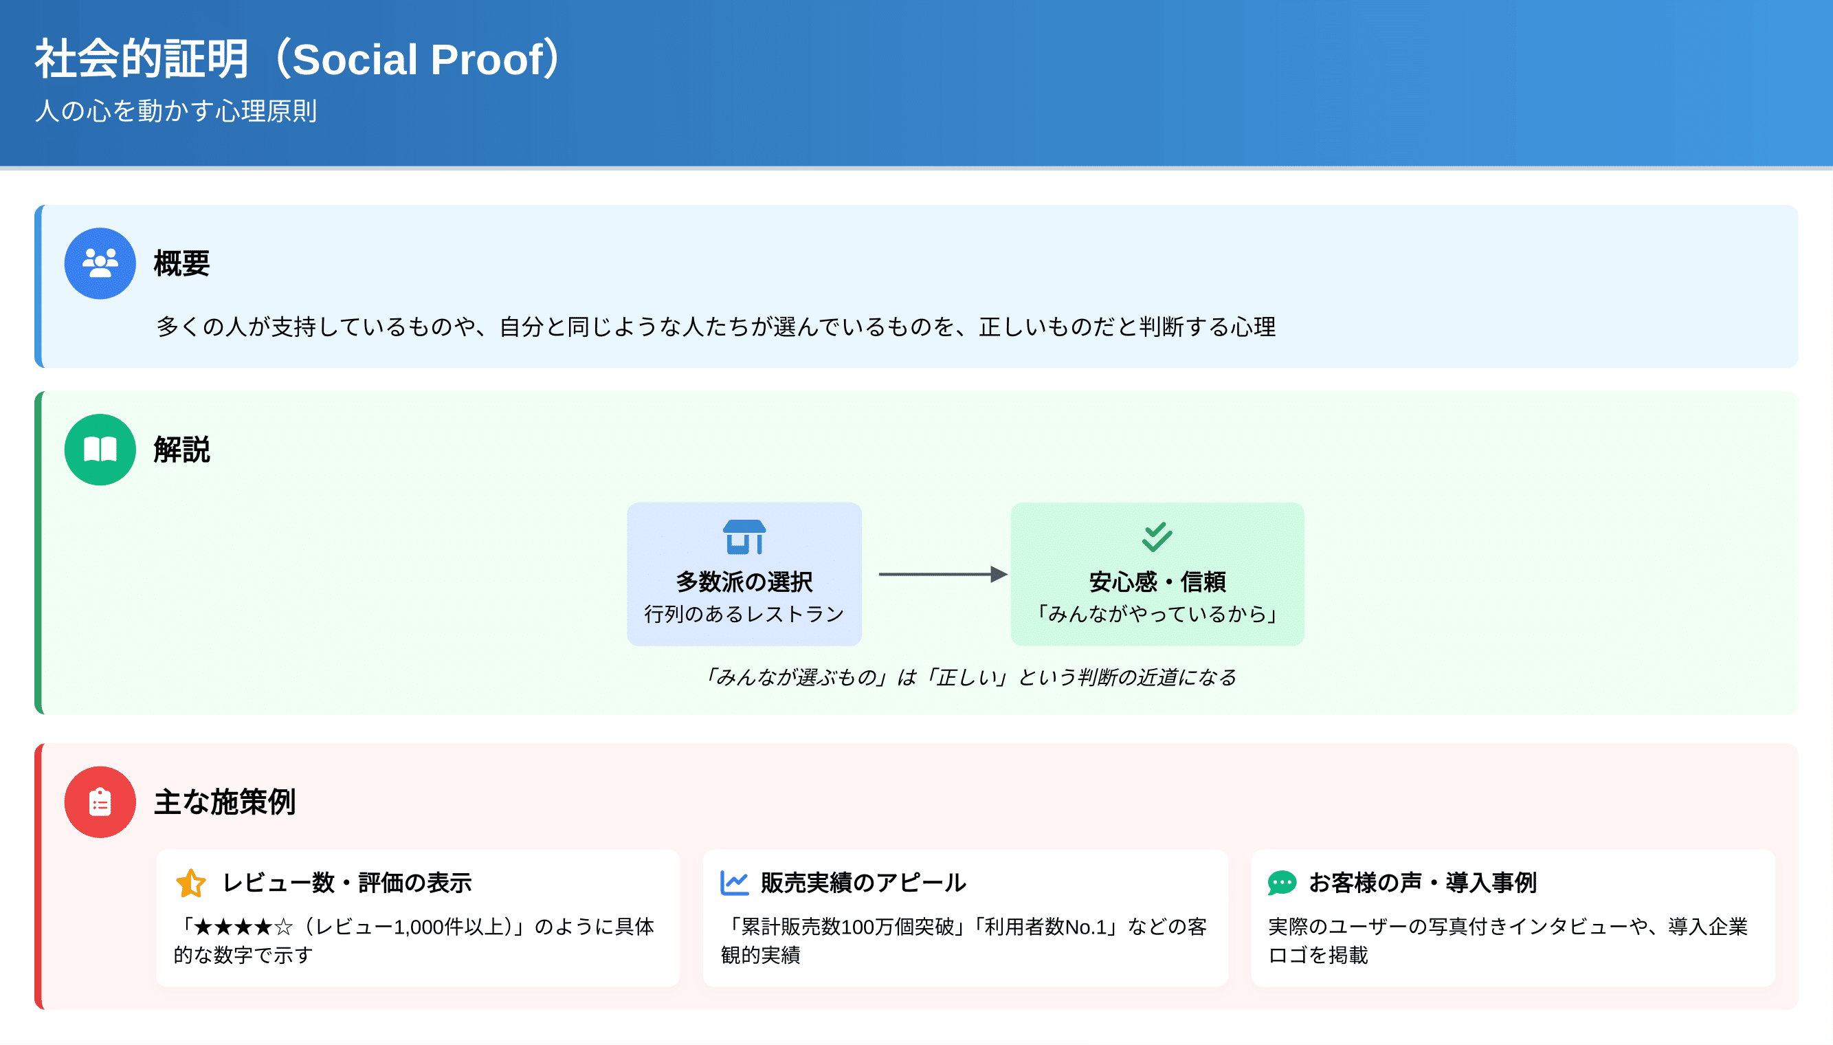Viewport: 1833px width, 1045px height.
Task: Click the 多数派の選択 label
Action: [x=744, y=582]
